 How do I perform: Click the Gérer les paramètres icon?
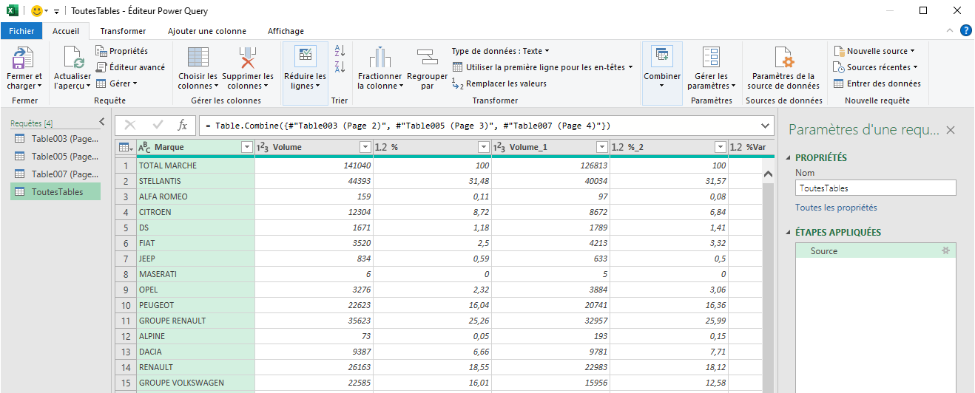point(711,57)
